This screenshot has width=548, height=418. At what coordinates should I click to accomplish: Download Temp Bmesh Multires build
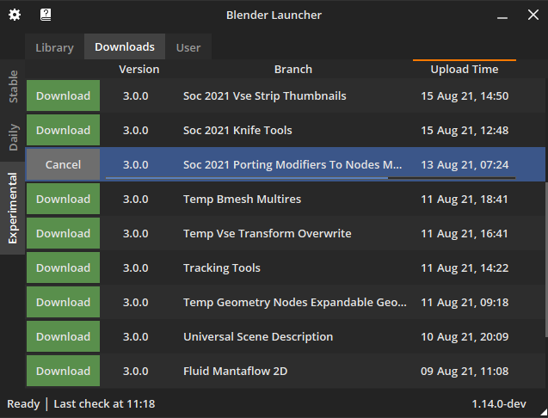[64, 199]
